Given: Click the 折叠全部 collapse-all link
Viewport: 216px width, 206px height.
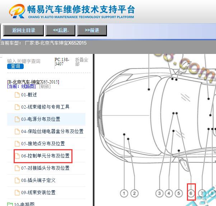Looking at the screenshot, I should coord(81,62).
